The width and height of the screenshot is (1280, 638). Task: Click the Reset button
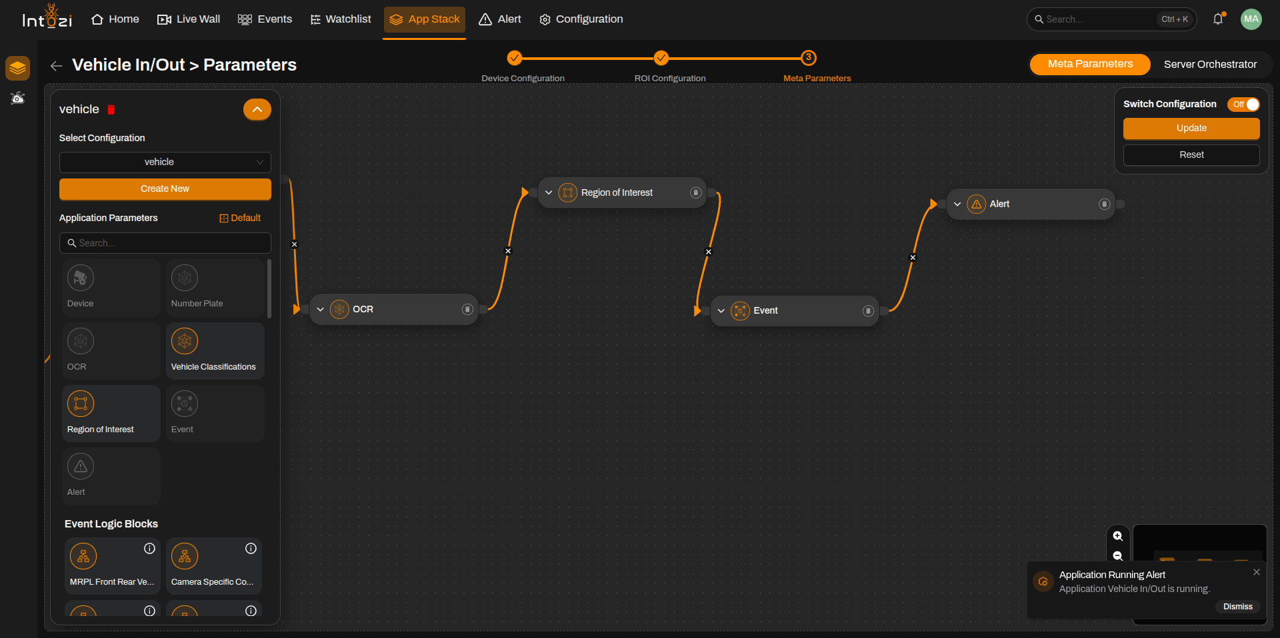pos(1191,155)
